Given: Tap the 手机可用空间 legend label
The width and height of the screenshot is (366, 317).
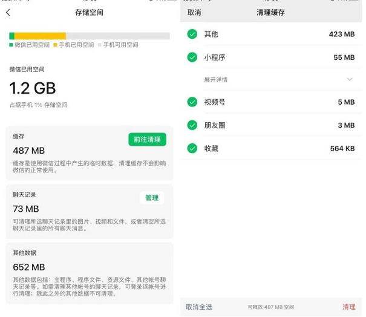Looking at the screenshot, I should click(120, 45).
